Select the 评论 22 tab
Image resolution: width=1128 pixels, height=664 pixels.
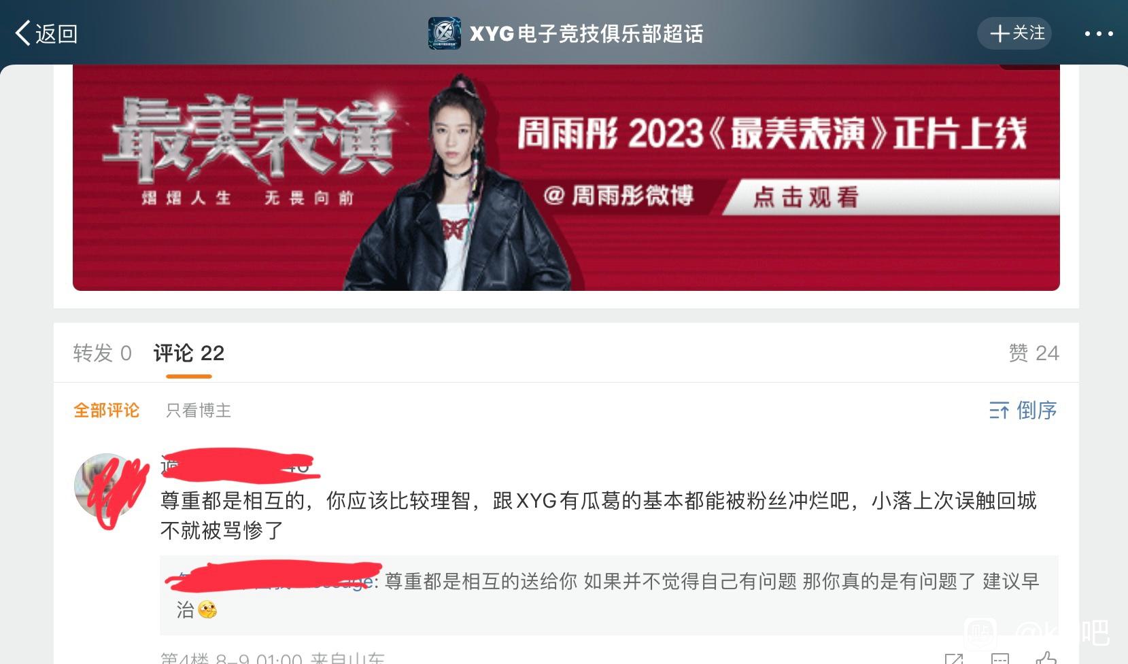[x=189, y=353]
